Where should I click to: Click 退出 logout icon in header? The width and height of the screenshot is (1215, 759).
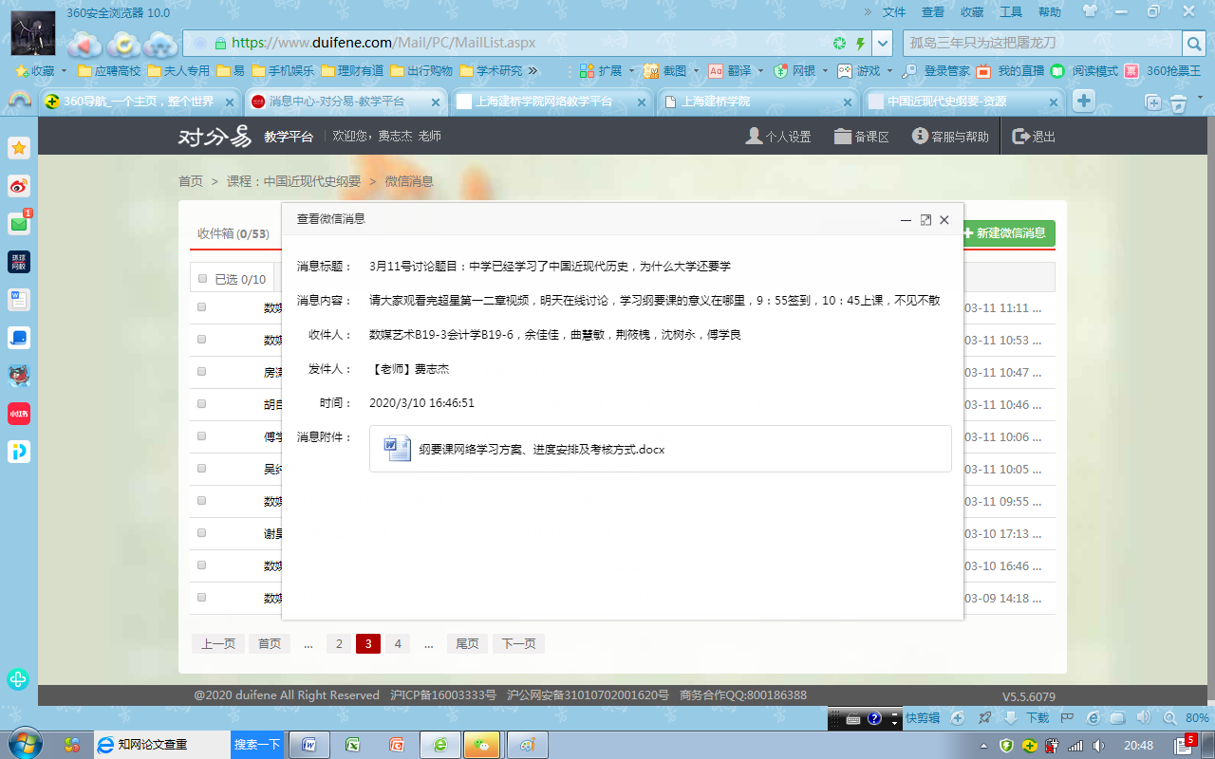click(1021, 137)
